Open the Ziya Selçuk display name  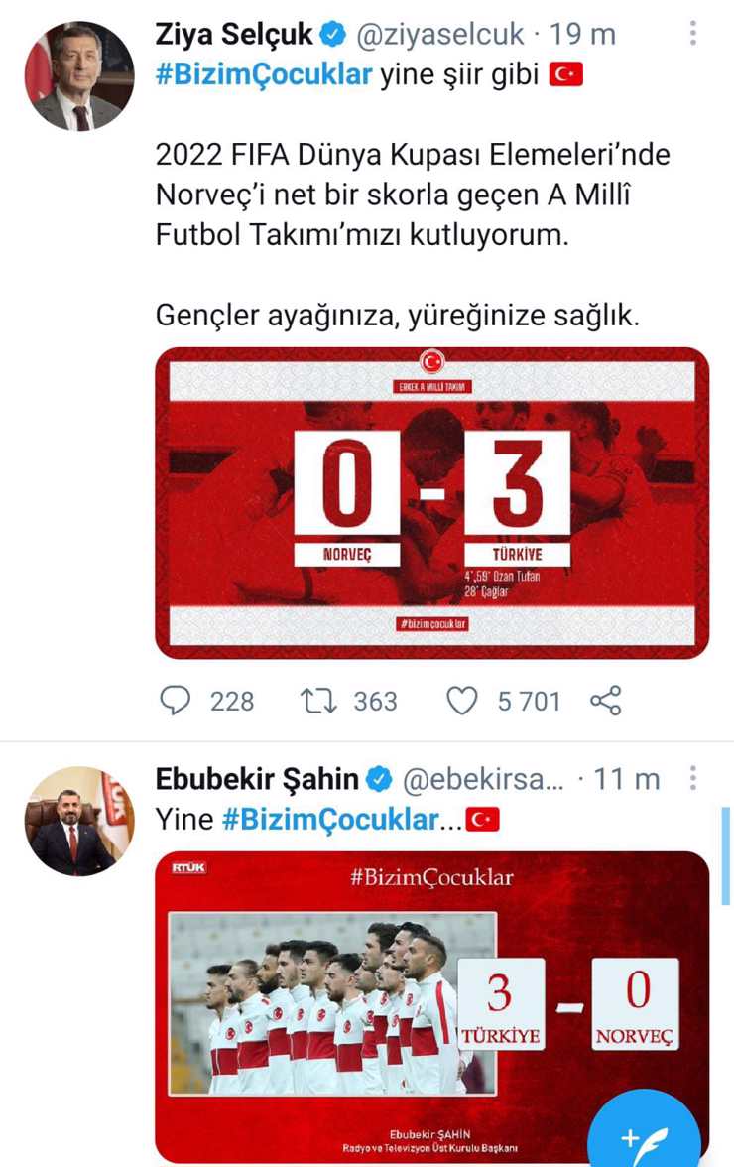coord(234,34)
